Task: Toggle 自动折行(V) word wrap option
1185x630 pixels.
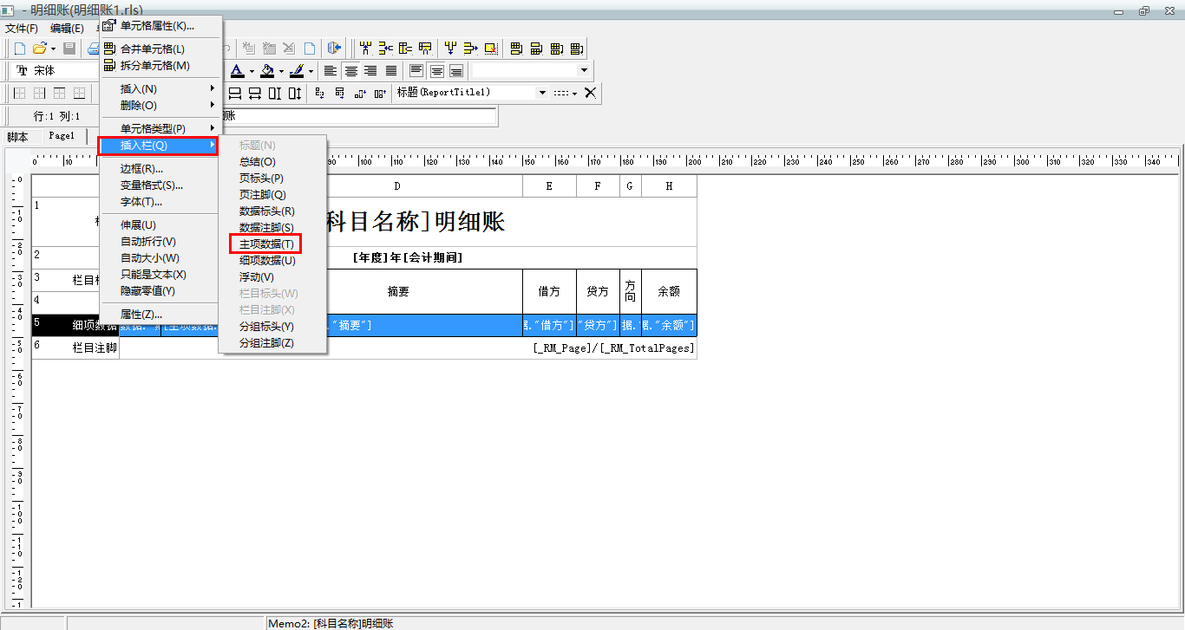Action: (x=160, y=242)
